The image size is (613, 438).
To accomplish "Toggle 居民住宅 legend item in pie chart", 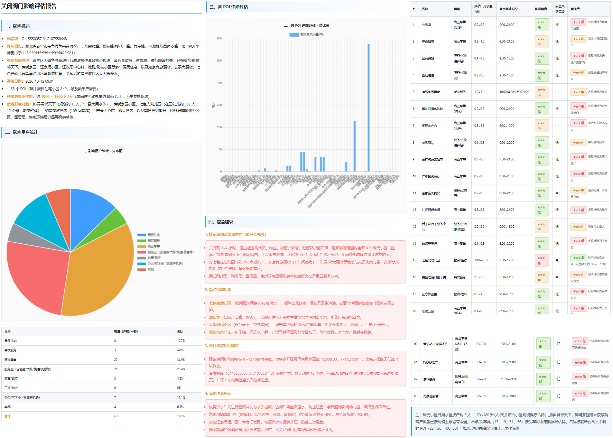I will [x=149, y=235].
